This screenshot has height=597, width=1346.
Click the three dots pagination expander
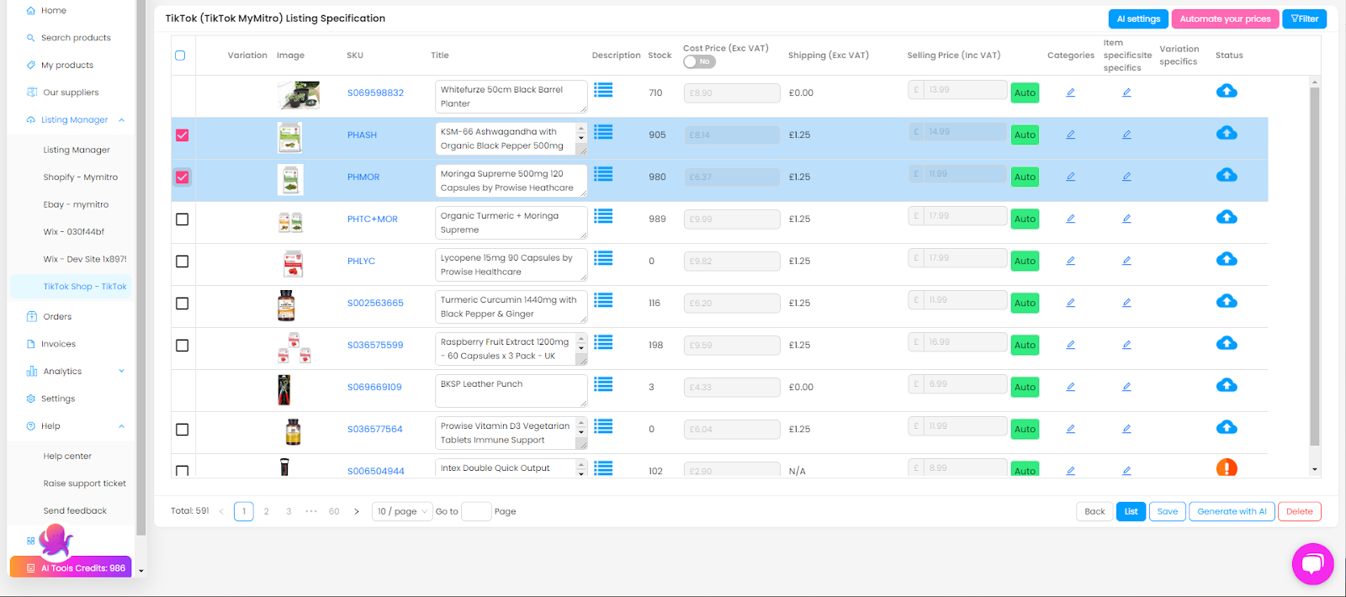point(311,511)
